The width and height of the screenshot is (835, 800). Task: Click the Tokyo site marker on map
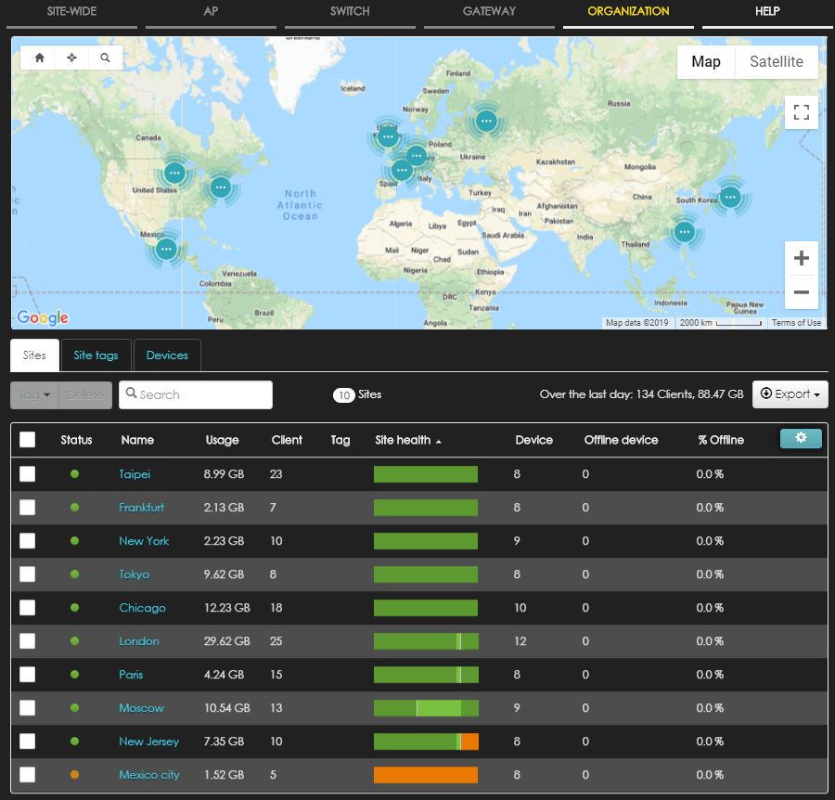(730, 197)
